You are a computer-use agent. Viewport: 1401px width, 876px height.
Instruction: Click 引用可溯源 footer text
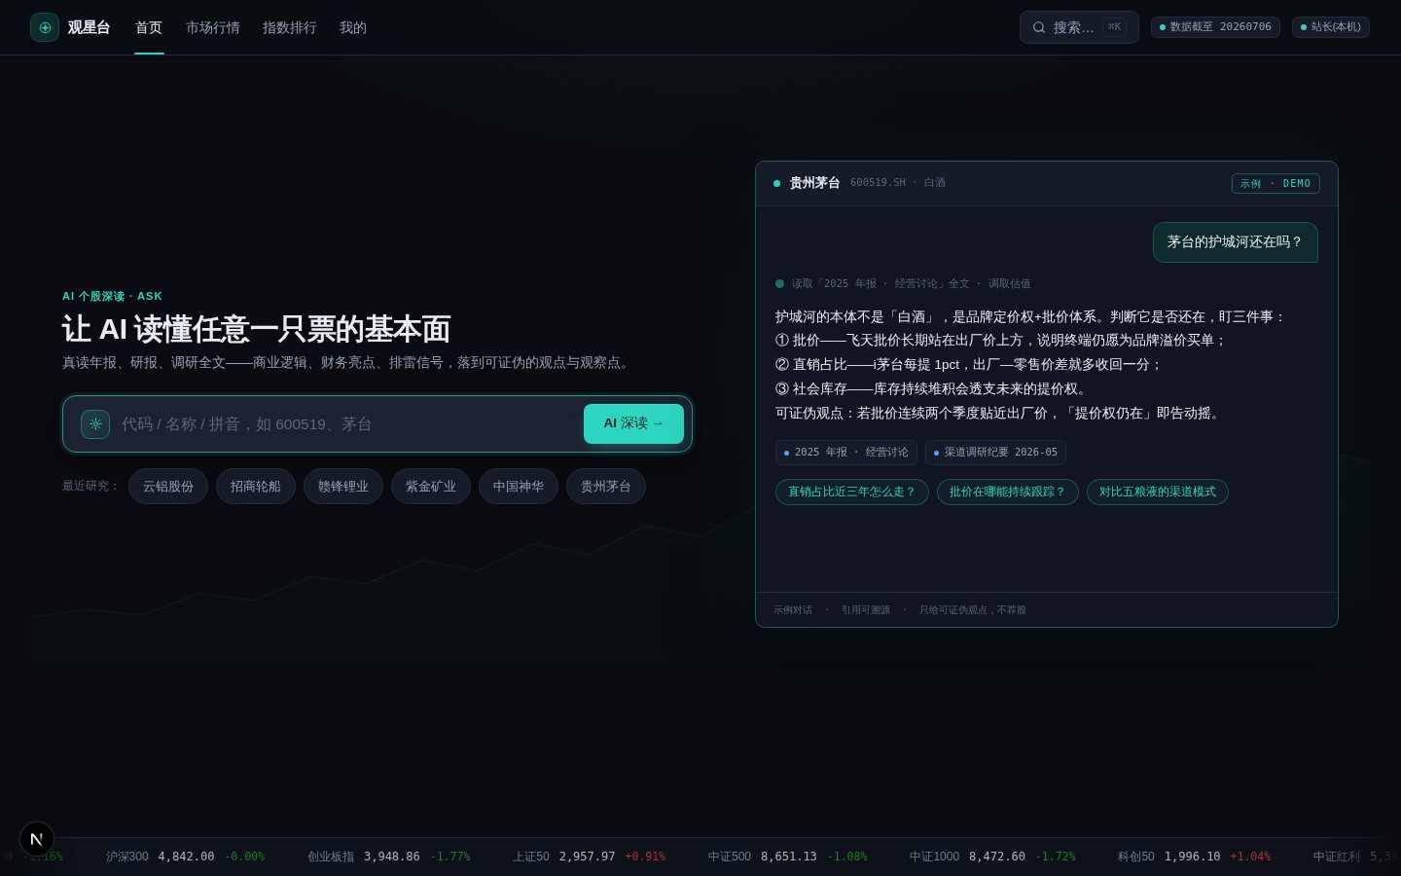coord(866,610)
